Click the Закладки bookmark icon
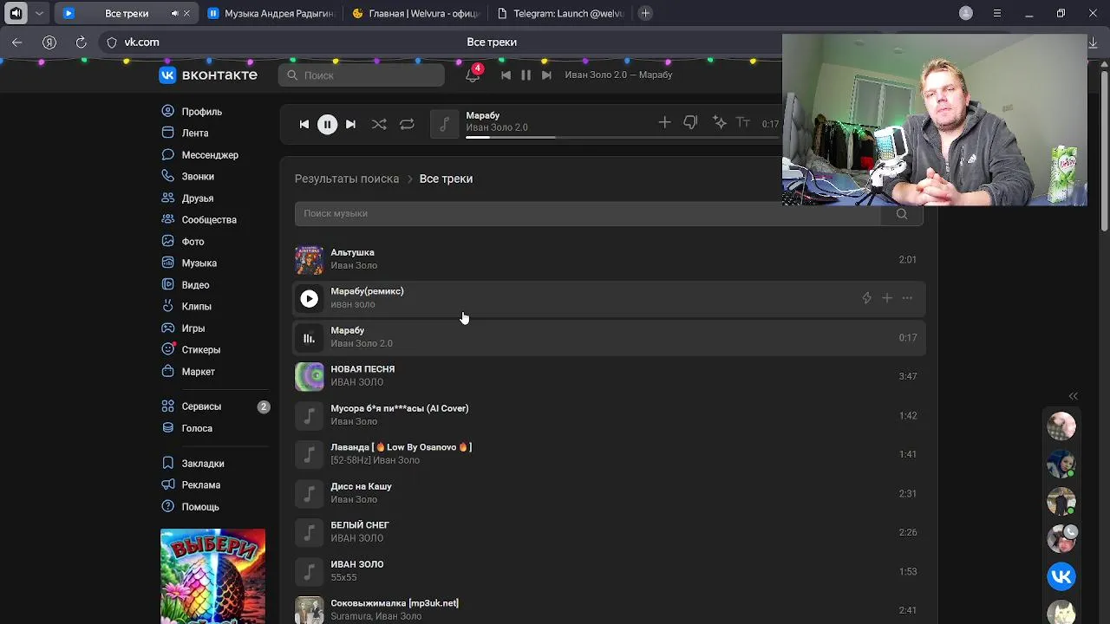Screen dimensions: 1110x624 (168, 463)
